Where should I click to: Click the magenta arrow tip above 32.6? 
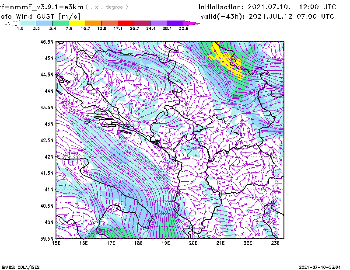click(191, 23)
